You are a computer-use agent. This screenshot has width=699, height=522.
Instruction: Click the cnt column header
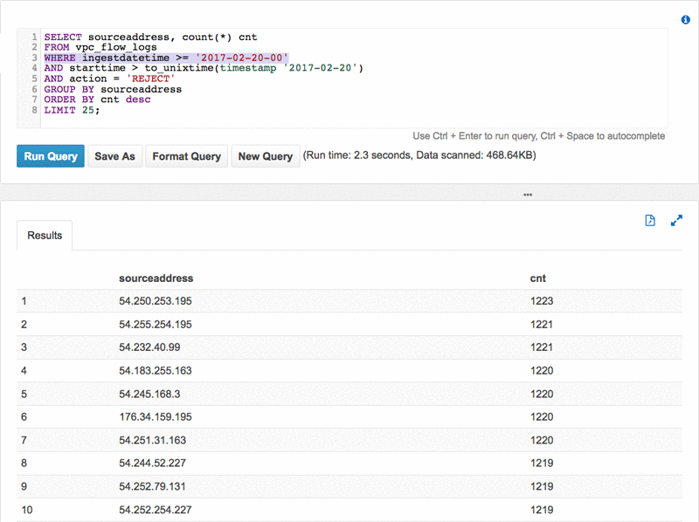[537, 278]
